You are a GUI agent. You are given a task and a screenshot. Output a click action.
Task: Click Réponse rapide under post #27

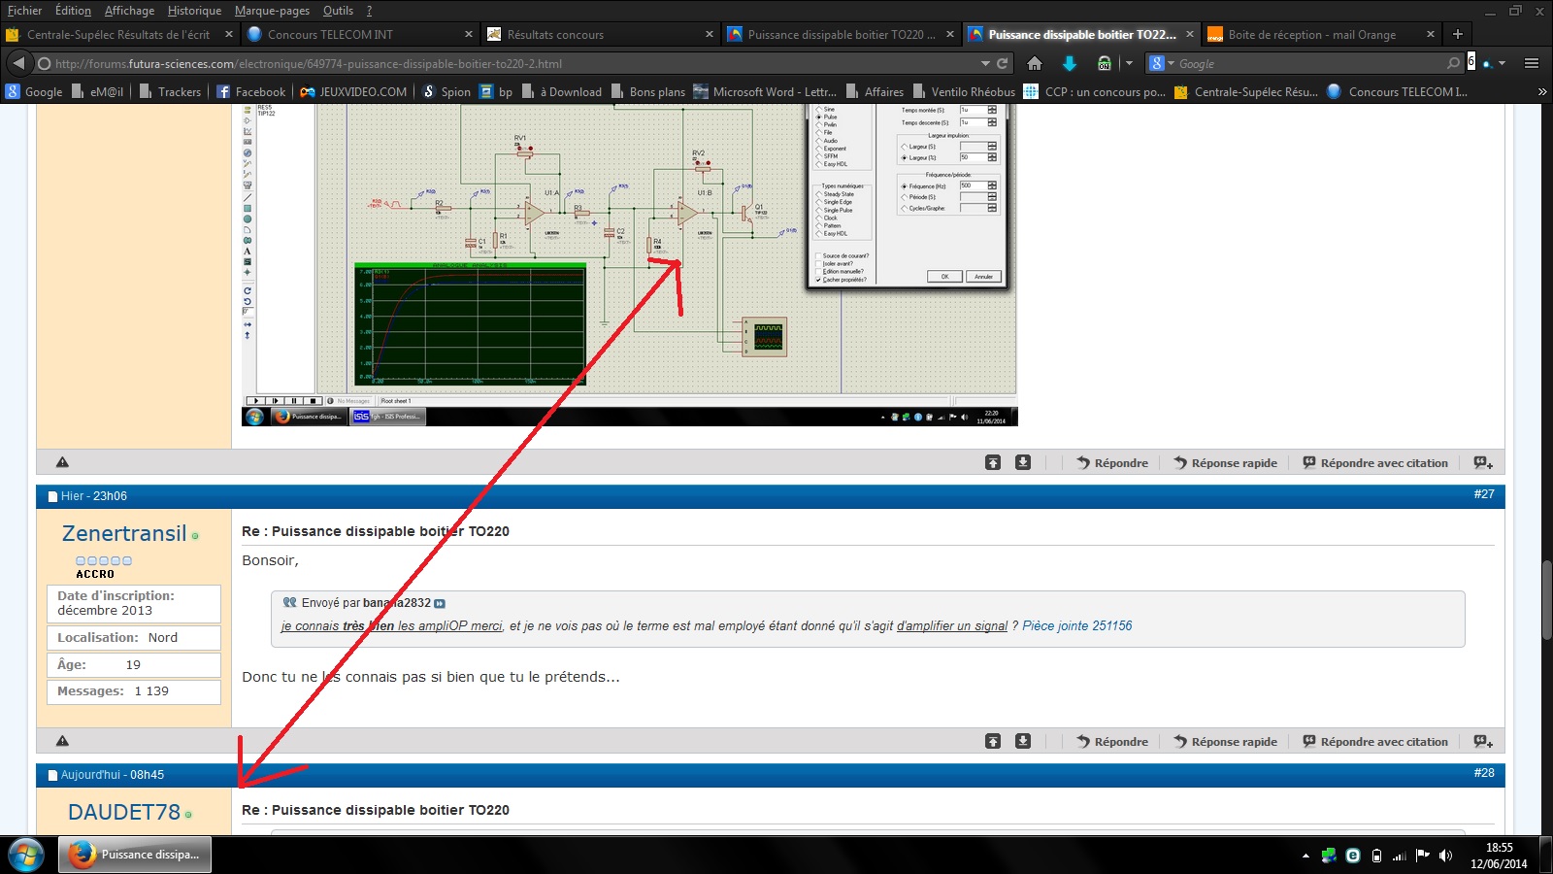pos(1225,742)
